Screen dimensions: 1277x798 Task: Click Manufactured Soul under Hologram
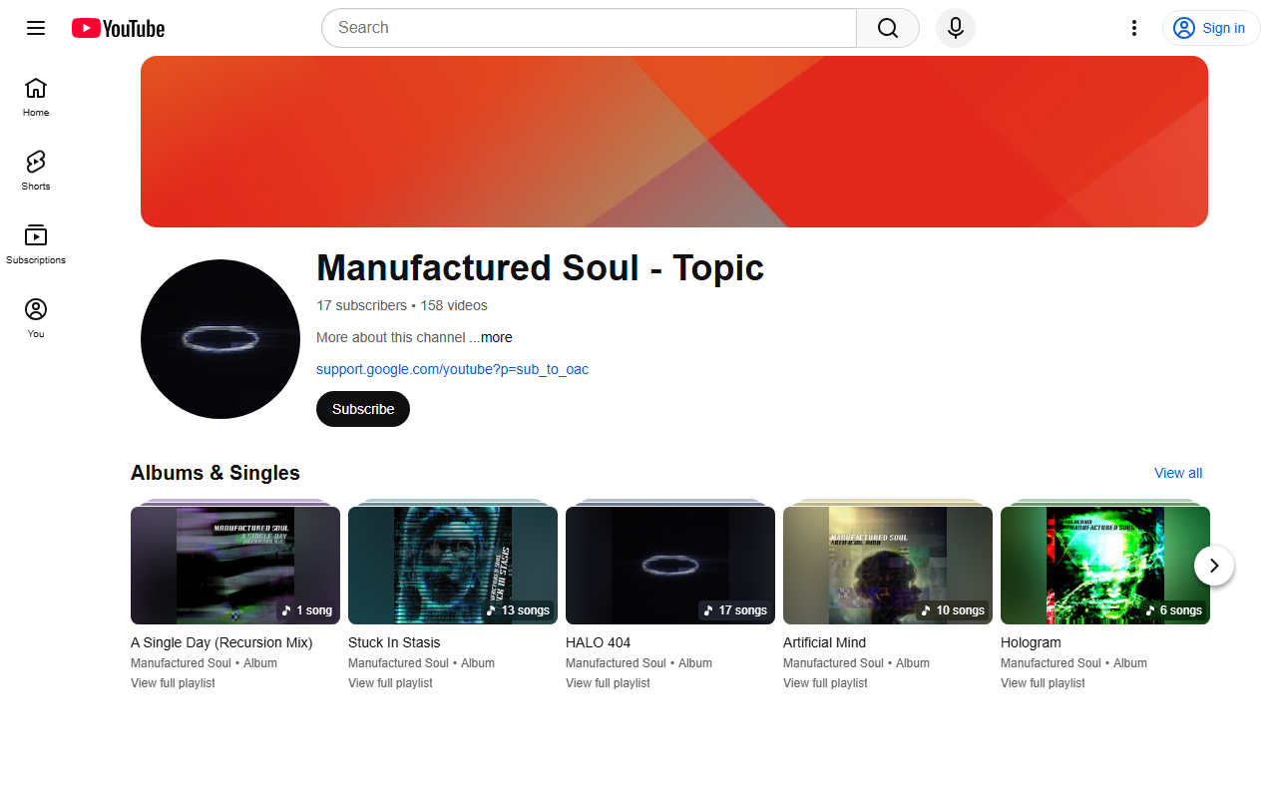pyautogui.click(x=1051, y=663)
